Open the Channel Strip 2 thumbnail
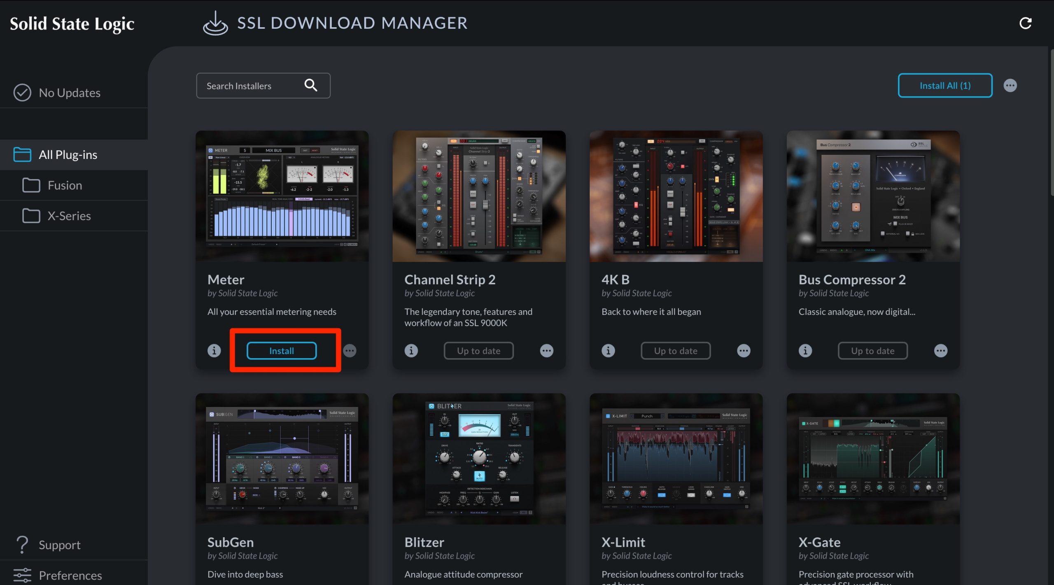1054x585 pixels. coord(479,196)
